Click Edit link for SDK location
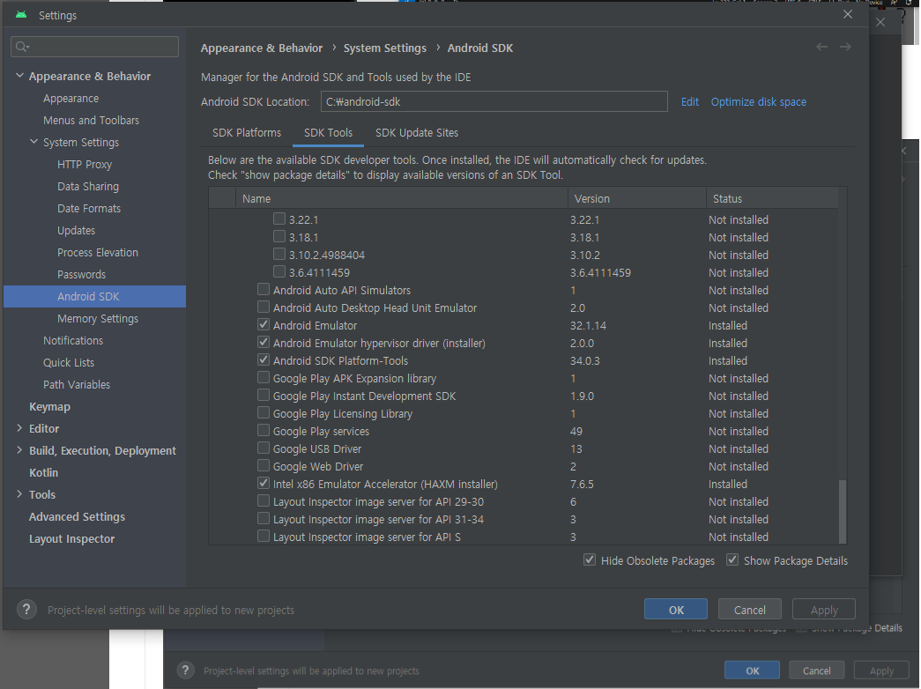This screenshot has width=921, height=689. click(689, 101)
